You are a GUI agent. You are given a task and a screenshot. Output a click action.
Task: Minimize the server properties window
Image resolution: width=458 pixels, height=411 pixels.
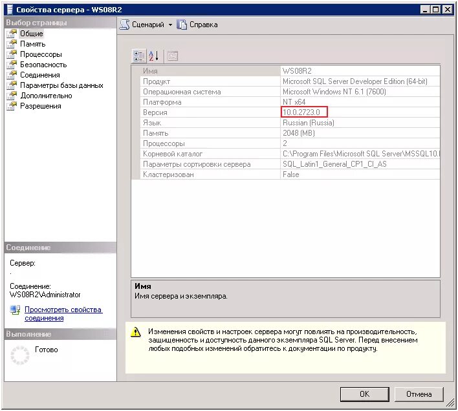(425, 10)
